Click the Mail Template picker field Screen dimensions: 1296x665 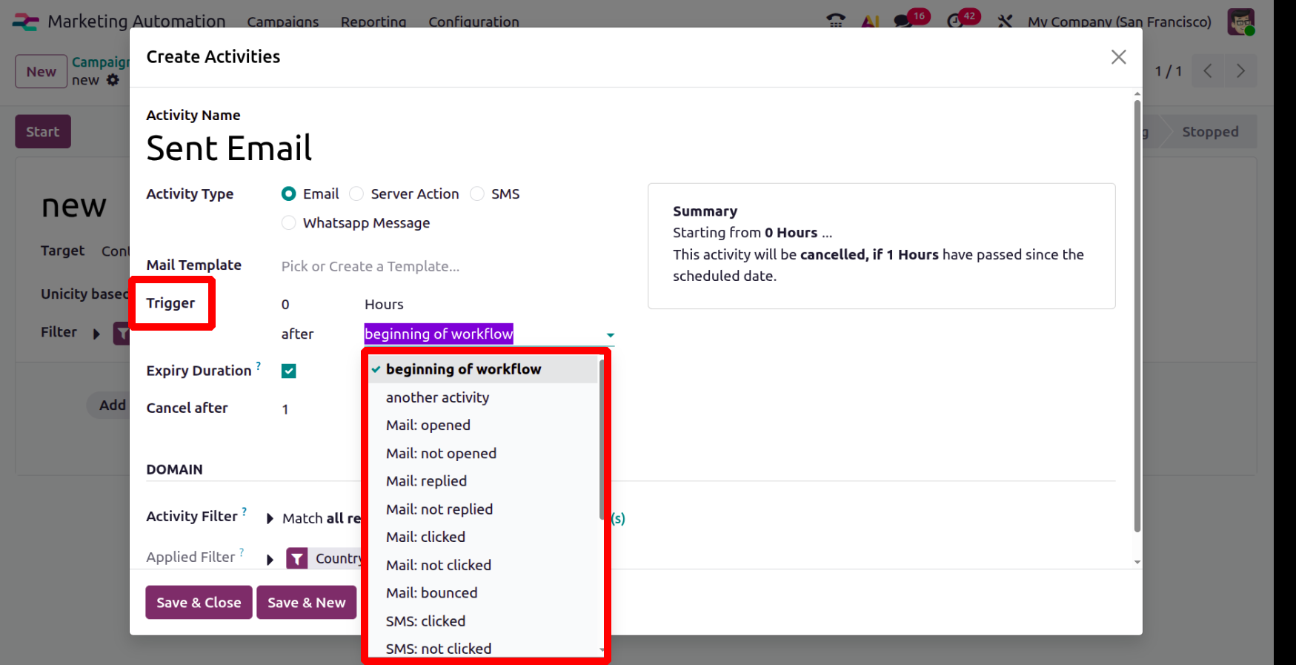[448, 266]
